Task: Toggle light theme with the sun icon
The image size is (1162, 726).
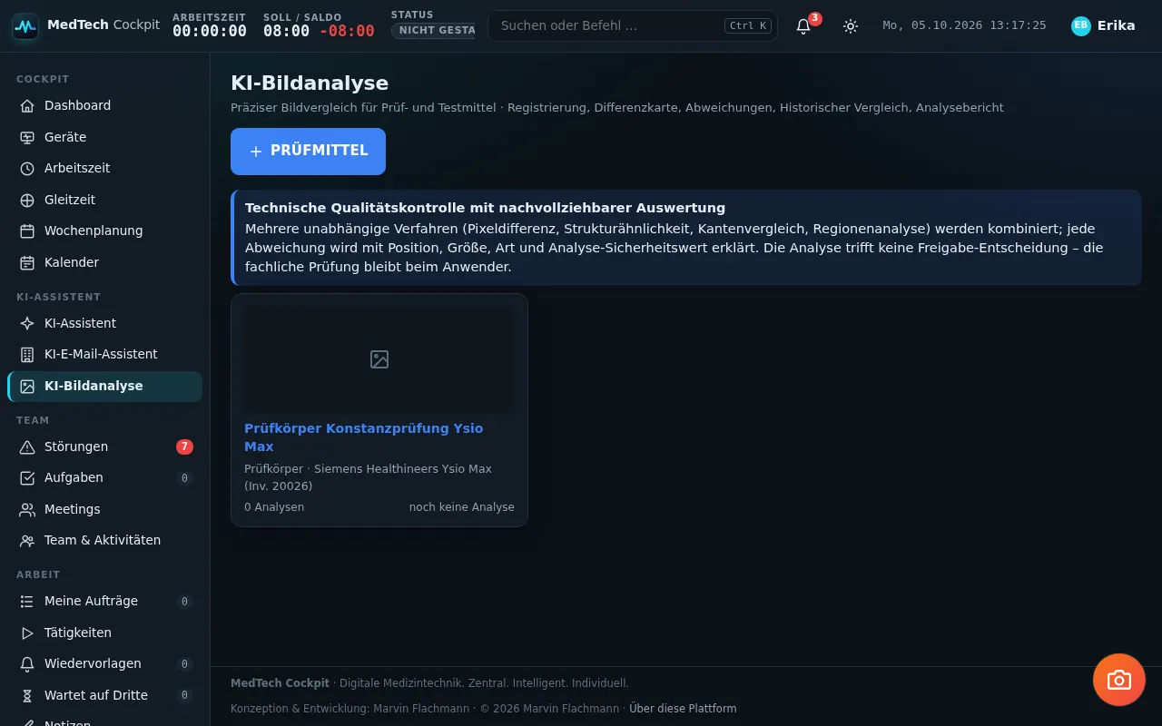Action: click(x=851, y=26)
